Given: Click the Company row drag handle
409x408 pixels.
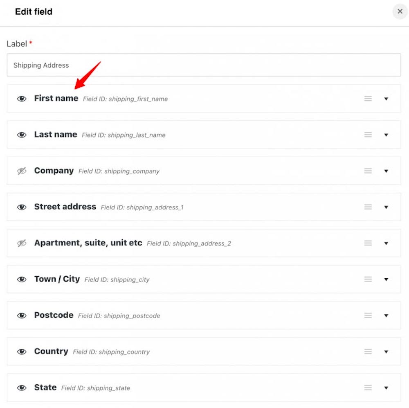Looking at the screenshot, I should (x=368, y=171).
